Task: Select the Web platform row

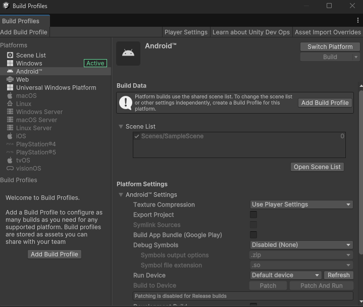Action: [x=56, y=79]
